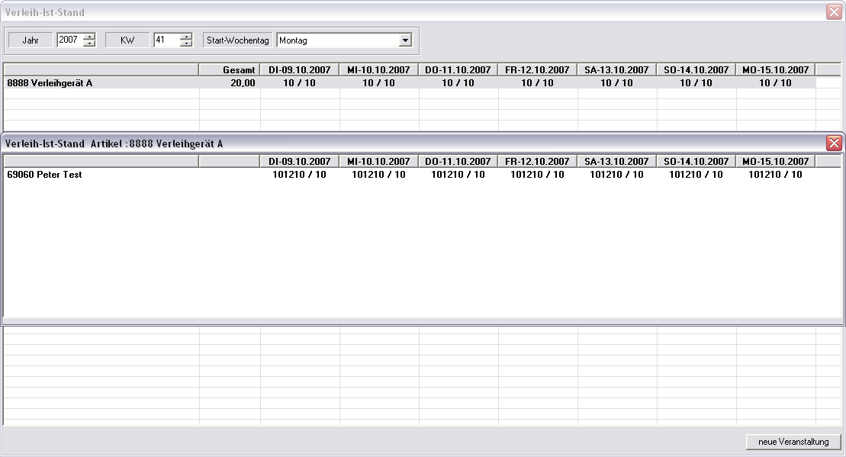The image size is (846, 457).
Task: Click the SO-14.10.2007 header in the upper grid
Action: pyautogui.click(x=696, y=70)
